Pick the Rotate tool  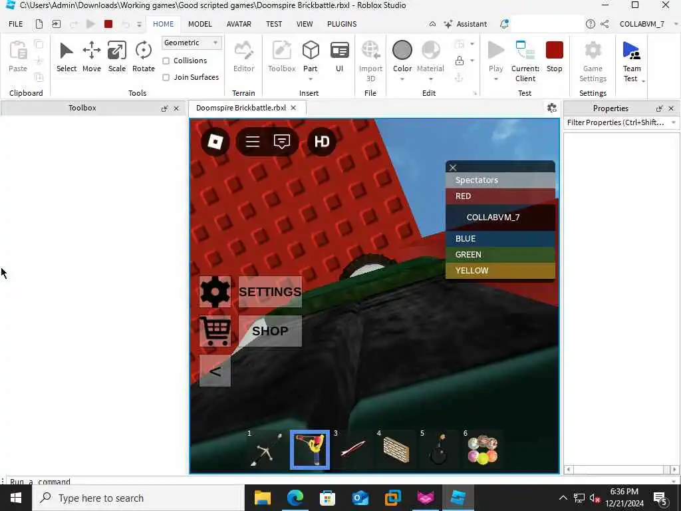click(x=144, y=57)
